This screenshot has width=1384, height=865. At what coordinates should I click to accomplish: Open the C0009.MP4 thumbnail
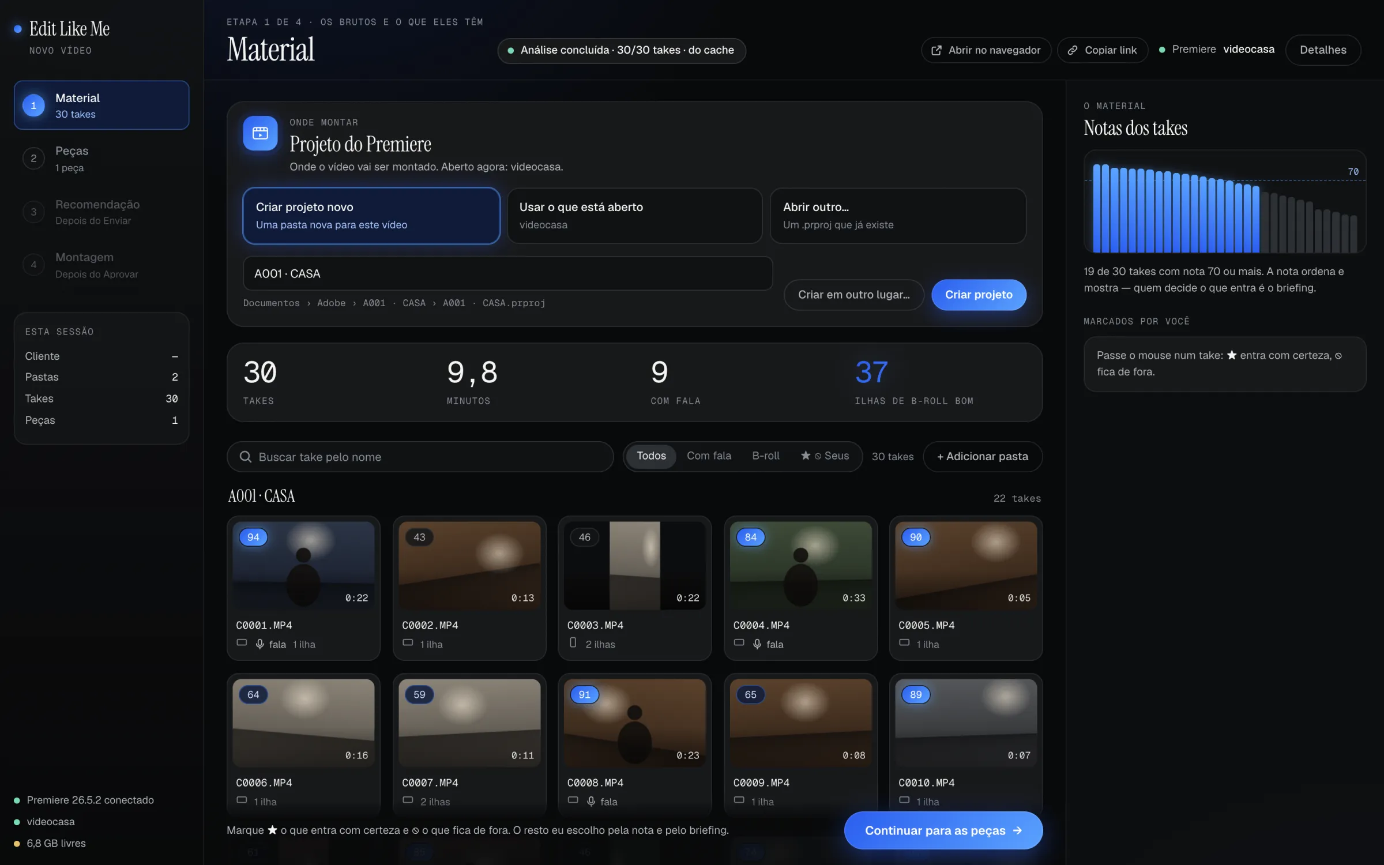[x=800, y=723]
